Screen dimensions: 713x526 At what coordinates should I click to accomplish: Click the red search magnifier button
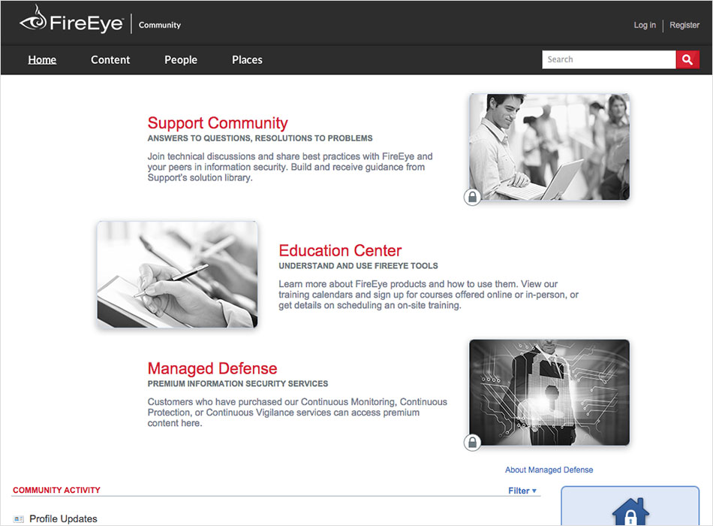tap(687, 59)
